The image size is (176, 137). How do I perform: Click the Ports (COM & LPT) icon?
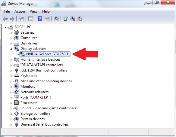click(17, 97)
